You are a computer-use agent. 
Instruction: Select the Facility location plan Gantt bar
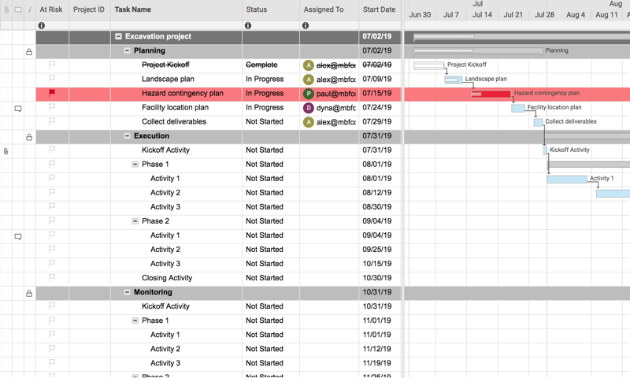(x=518, y=108)
